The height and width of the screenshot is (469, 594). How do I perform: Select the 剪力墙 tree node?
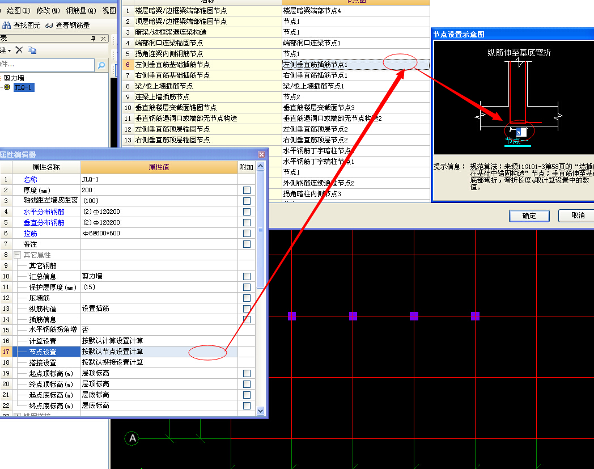click(x=14, y=78)
